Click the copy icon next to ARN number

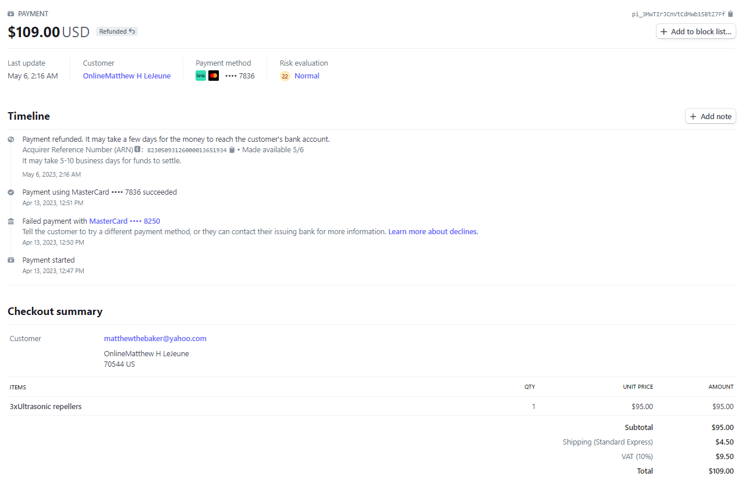232,150
